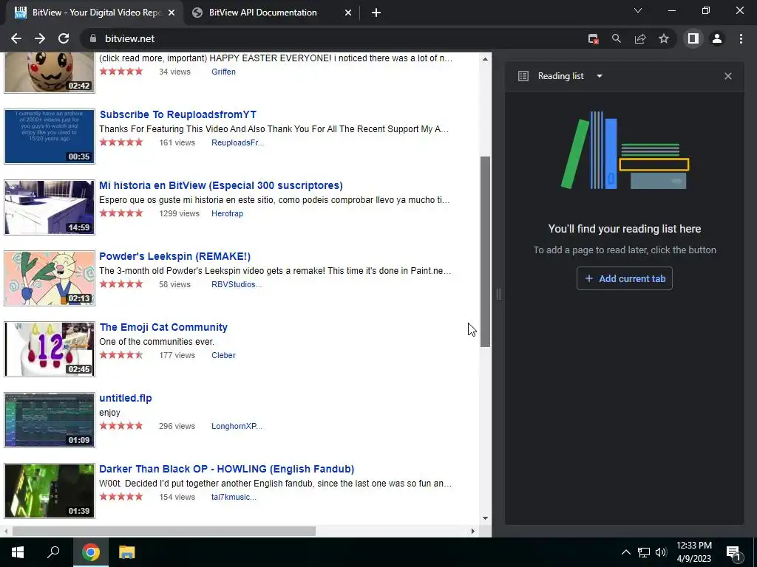Open the volume tray icon
757x567 pixels.
point(661,552)
